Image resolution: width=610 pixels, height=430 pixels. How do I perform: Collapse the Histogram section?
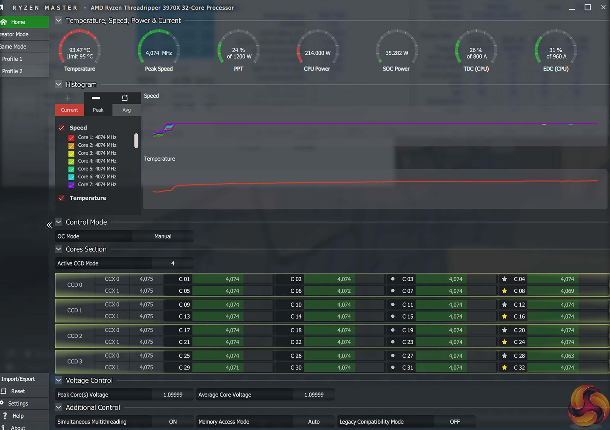[x=59, y=84]
